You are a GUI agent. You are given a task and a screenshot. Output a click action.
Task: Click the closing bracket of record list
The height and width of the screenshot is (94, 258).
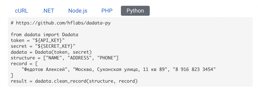click(x=12, y=75)
